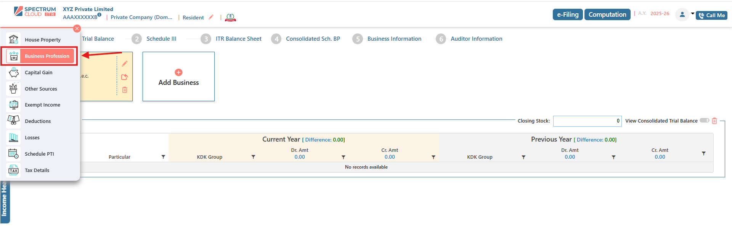732x231 pixels.
Task: Select Deductions from income heads menu
Action: (x=38, y=121)
